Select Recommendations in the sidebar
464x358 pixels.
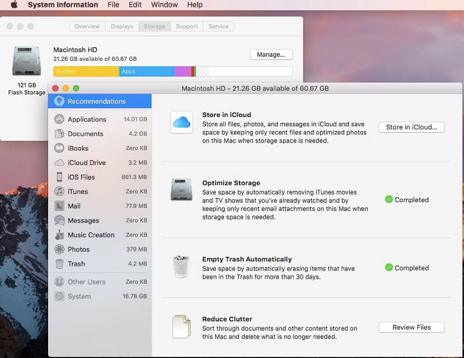pyautogui.click(x=100, y=101)
